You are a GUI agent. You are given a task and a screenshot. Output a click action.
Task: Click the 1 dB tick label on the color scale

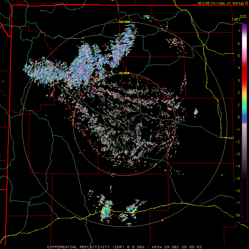[239, 105]
